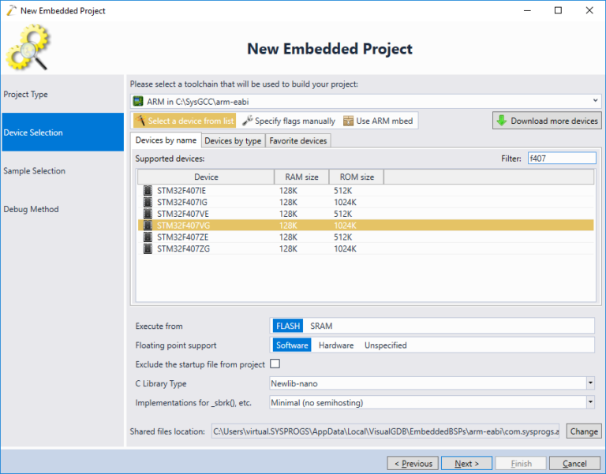The height and width of the screenshot is (474, 606).
Task: Choose Hardware floating point support
Action: pyautogui.click(x=336, y=345)
